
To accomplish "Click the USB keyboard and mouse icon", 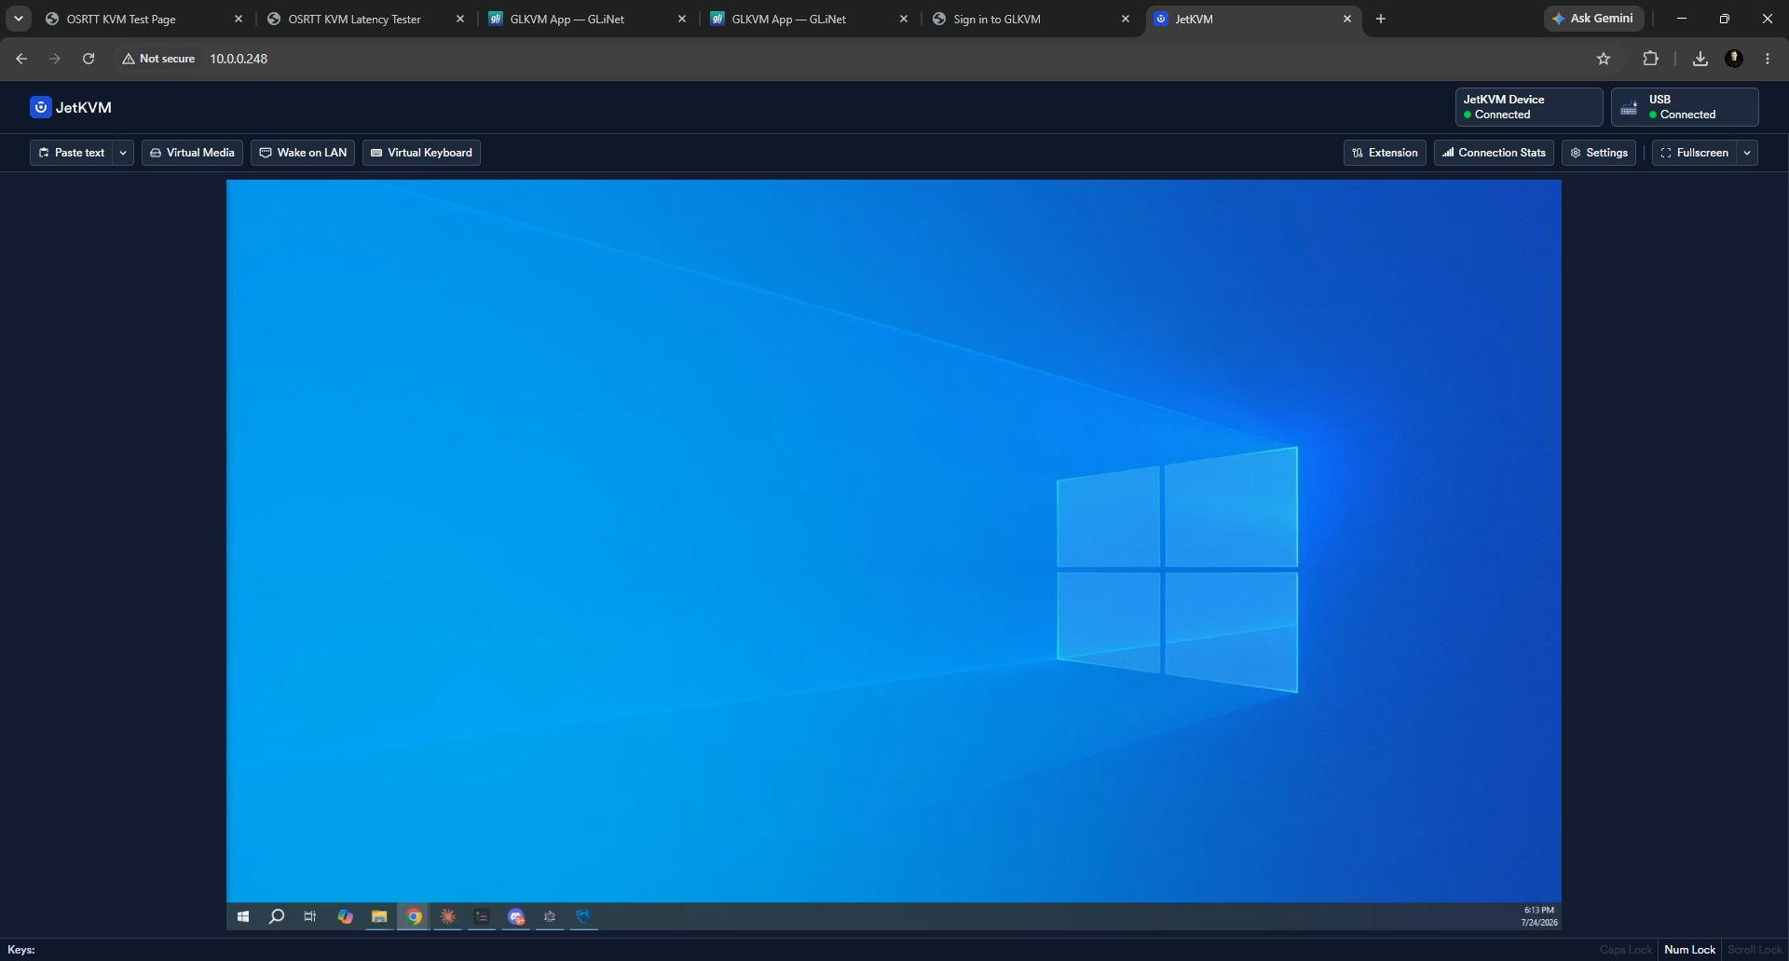I will (x=1629, y=108).
